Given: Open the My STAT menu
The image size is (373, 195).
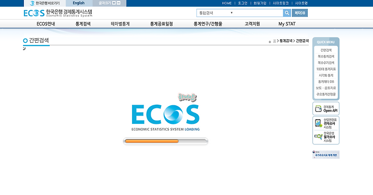Looking at the screenshot, I should click(287, 24).
